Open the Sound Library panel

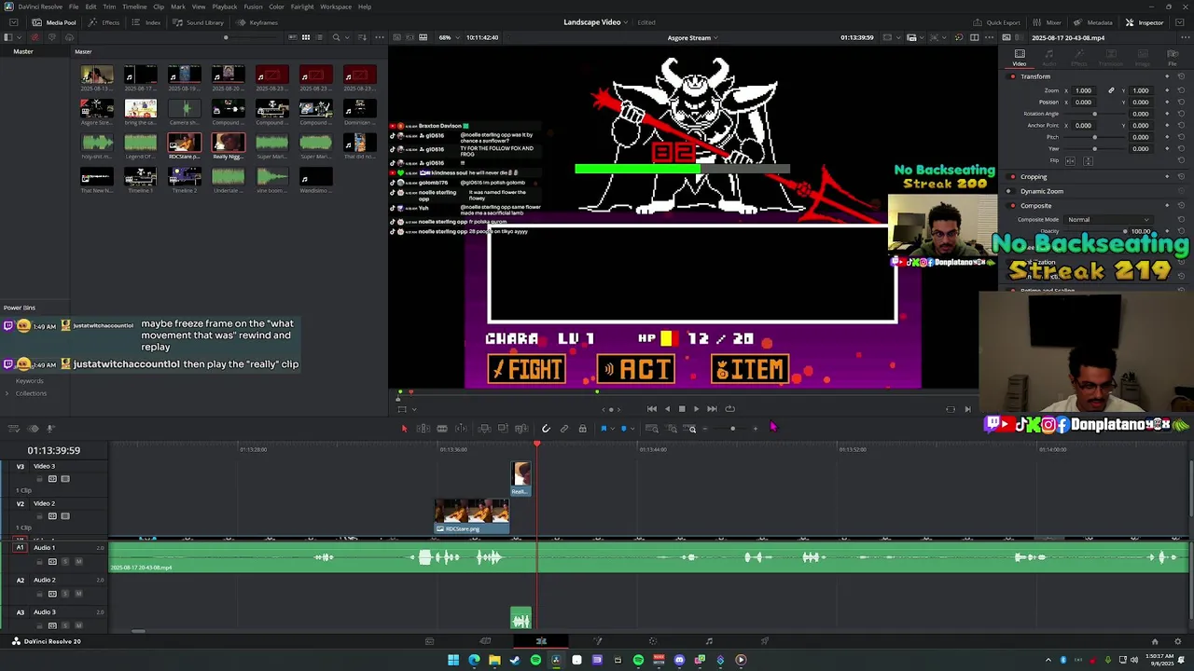tap(199, 22)
